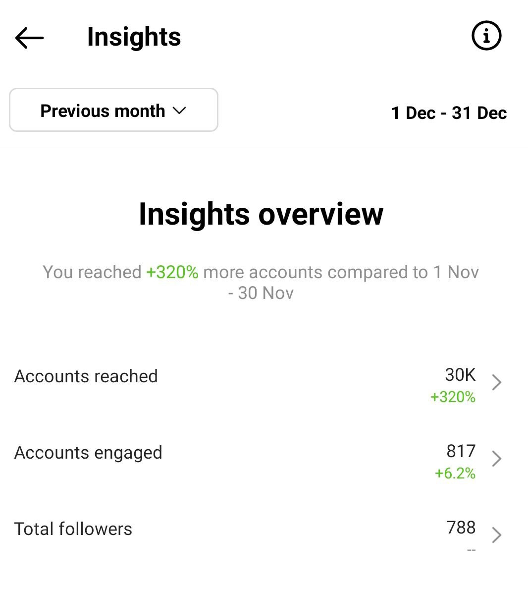Click the 1 Dec - 31 Dec date range
The height and width of the screenshot is (595, 528).
point(449,113)
